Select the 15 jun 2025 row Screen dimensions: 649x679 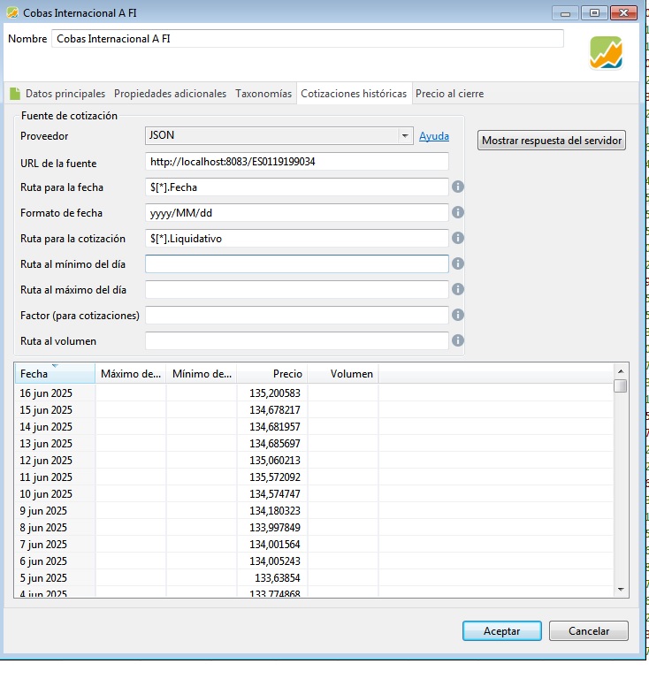(314, 409)
